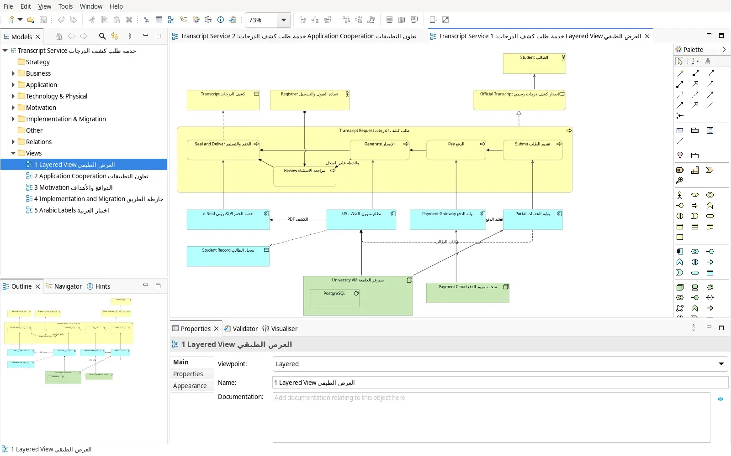Click the Models panel view menu dots

click(x=130, y=36)
